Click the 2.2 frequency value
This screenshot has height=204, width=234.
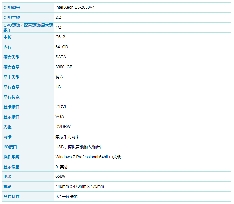[58, 17]
